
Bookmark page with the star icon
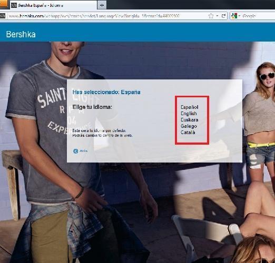tap(211, 16)
